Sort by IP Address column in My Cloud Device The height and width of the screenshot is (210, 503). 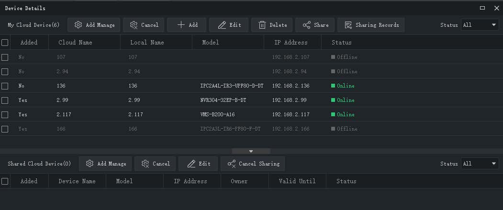tap(292, 42)
